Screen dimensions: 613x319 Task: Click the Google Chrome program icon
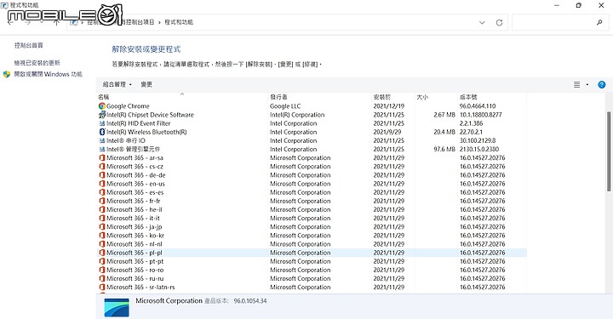[102, 105]
